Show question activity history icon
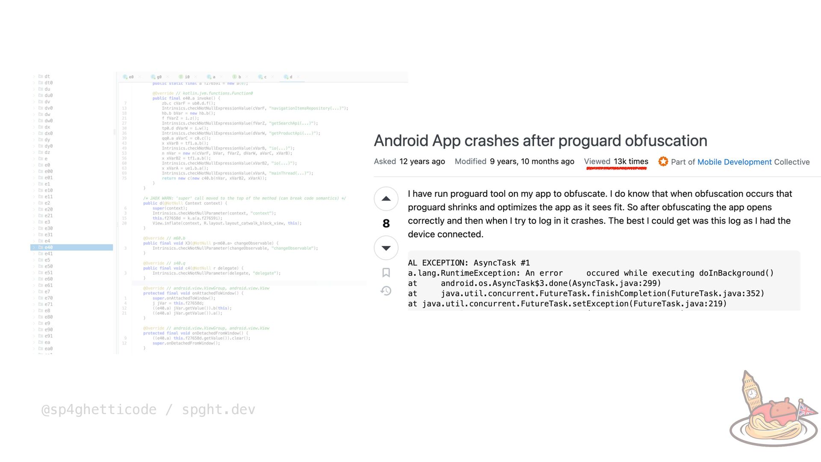 click(x=386, y=291)
